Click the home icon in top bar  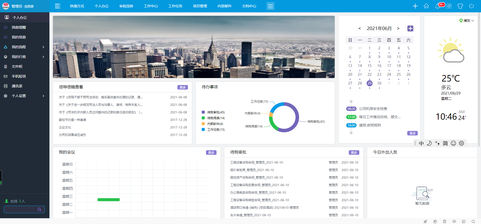(426, 6)
